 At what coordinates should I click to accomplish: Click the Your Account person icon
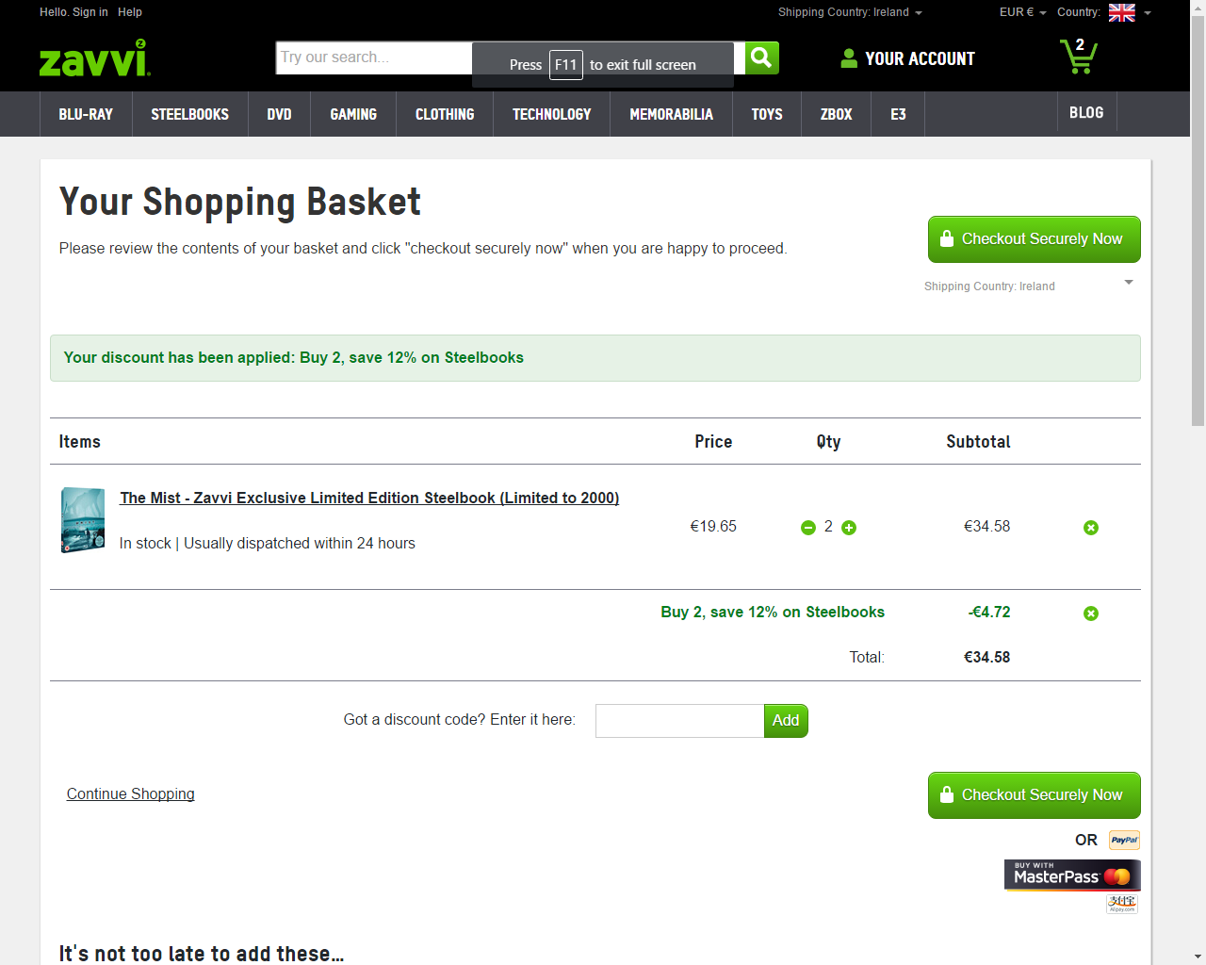pos(849,58)
